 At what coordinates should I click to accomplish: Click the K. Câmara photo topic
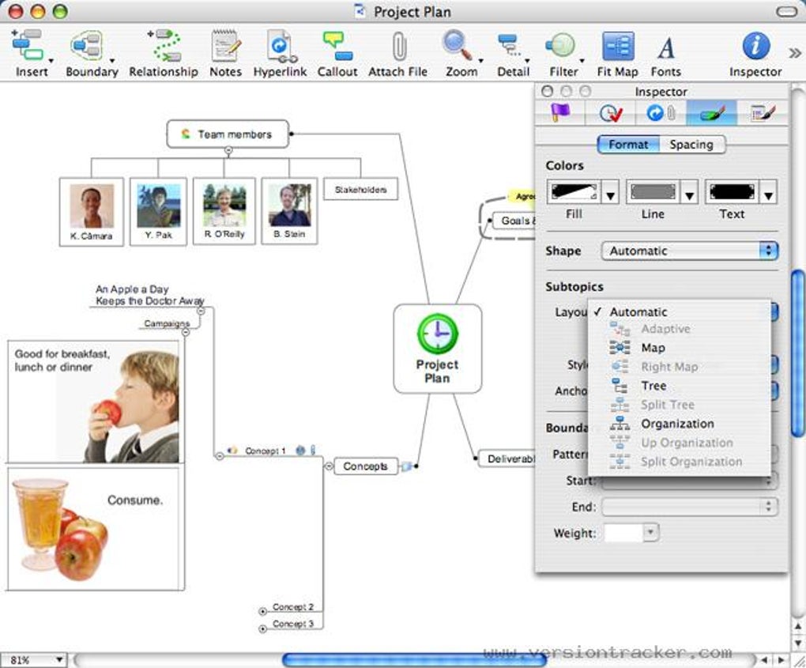tap(92, 212)
